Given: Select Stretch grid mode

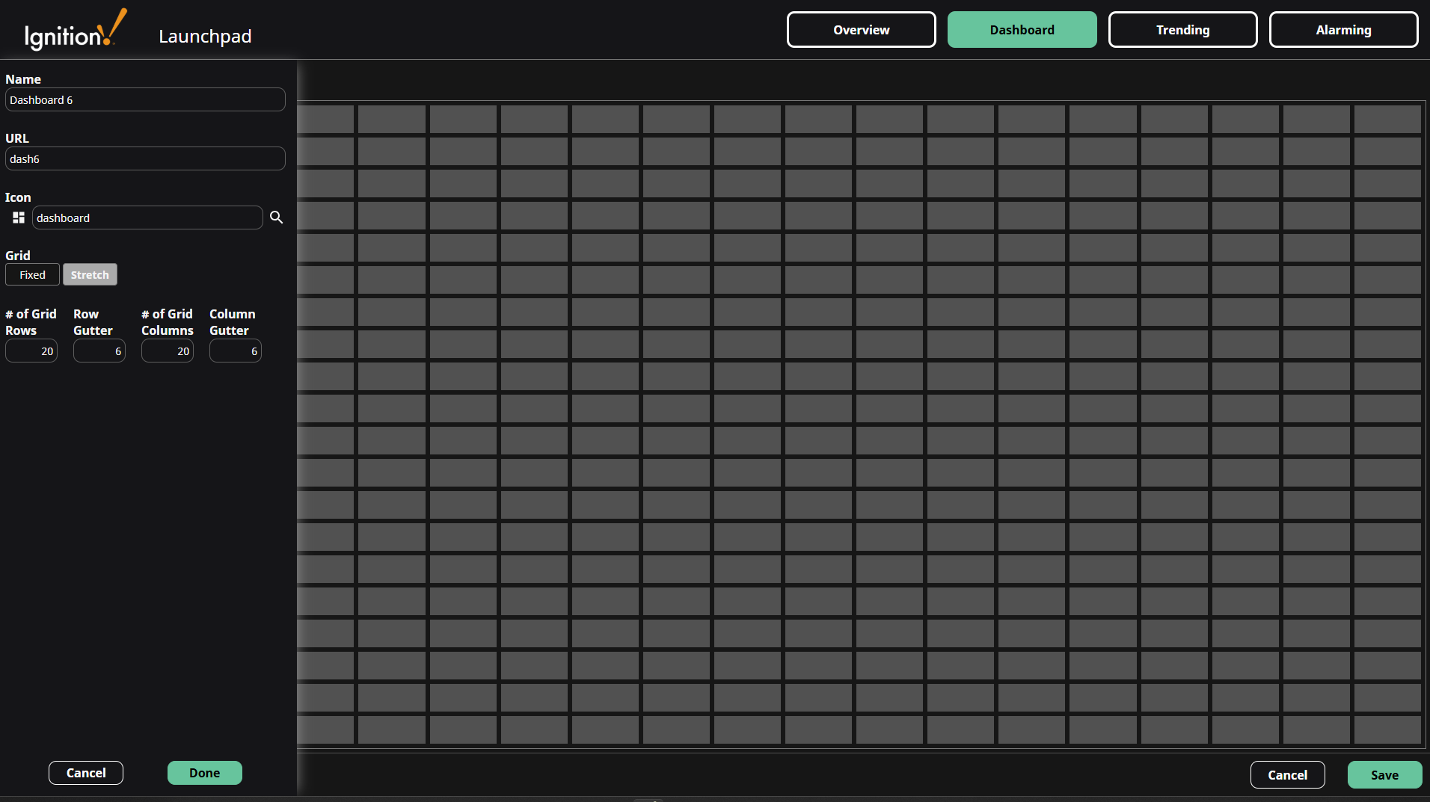Looking at the screenshot, I should [90, 274].
